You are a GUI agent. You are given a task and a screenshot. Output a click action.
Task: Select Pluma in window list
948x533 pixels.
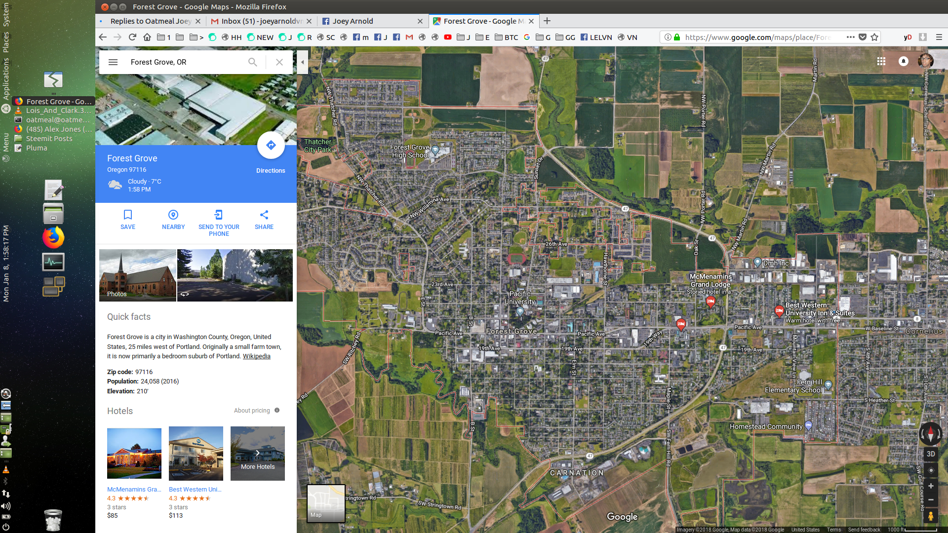37,148
